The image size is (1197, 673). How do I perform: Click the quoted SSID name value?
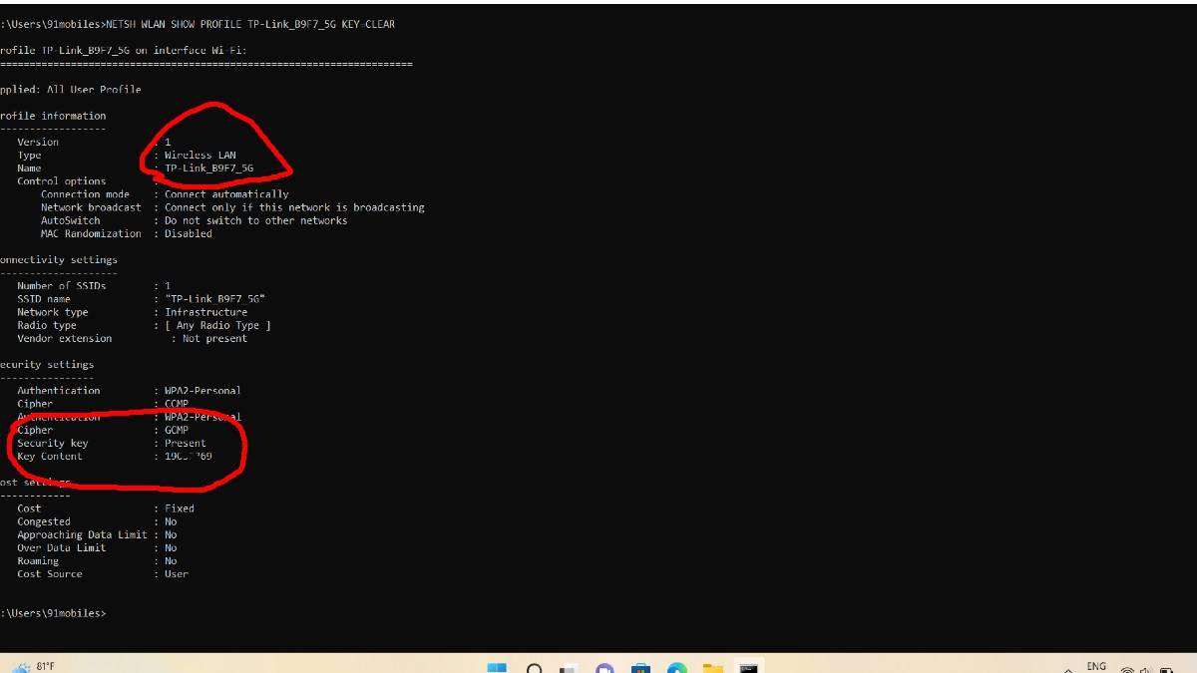214,299
